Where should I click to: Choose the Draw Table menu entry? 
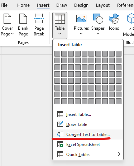click(88, 125)
